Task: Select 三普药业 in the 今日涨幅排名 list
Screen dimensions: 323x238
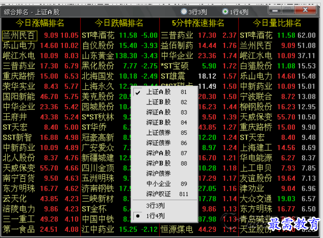Action: pyautogui.click(x=19, y=66)
